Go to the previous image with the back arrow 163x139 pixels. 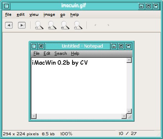9,25
